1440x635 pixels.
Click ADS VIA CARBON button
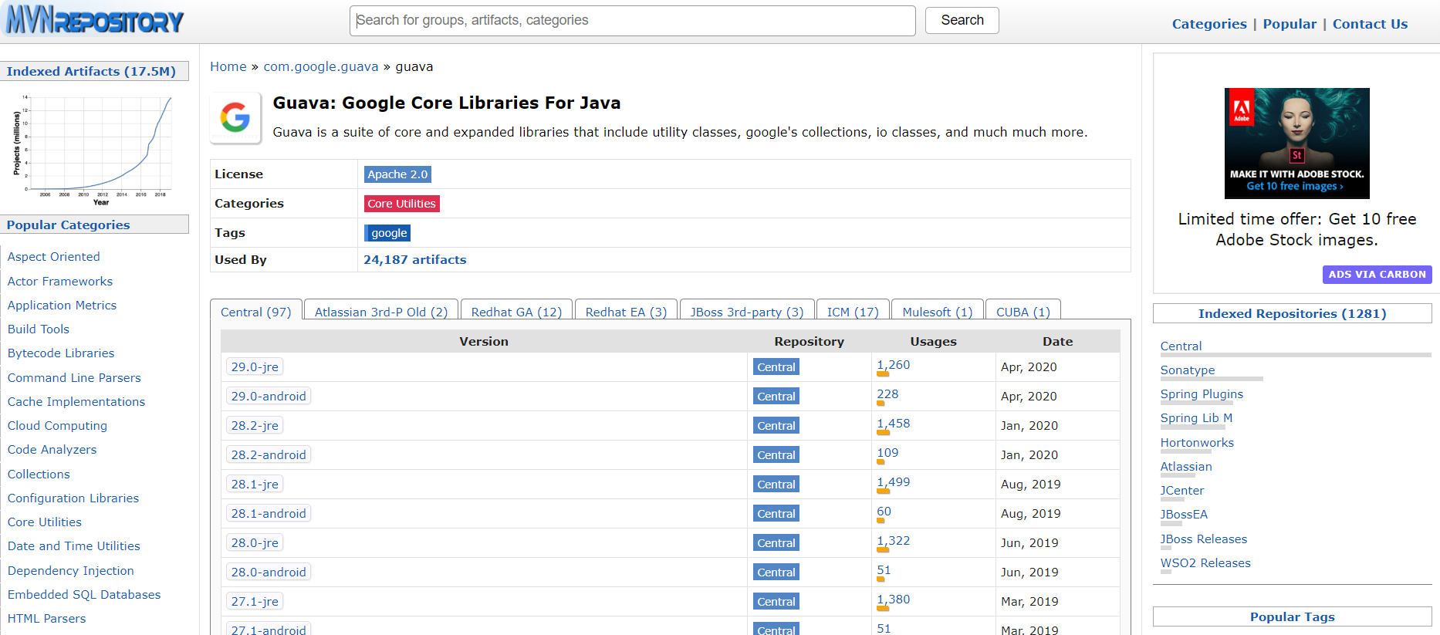pyautogui.click(x=1377, y=275)
